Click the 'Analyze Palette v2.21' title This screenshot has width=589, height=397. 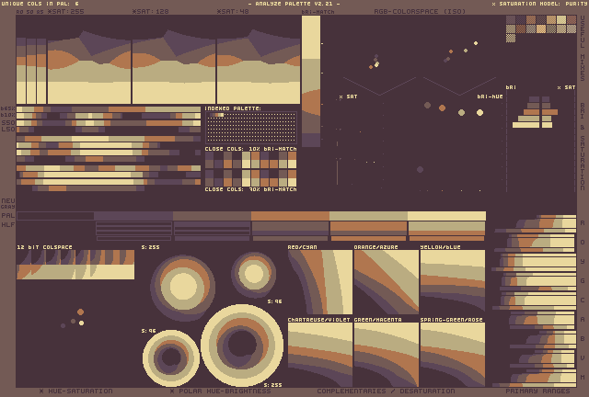294,4
